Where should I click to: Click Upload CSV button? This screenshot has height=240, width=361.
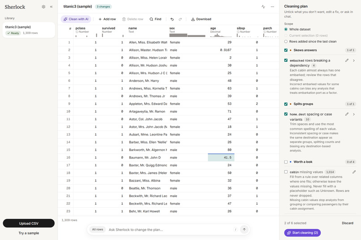29,223
